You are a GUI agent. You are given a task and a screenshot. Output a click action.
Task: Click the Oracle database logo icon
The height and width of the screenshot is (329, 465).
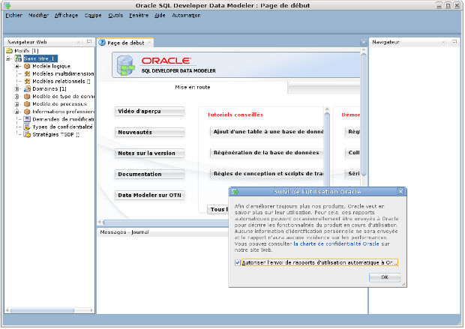pos(126,65)
